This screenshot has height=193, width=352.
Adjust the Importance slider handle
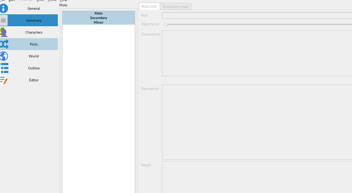point(166,24)
